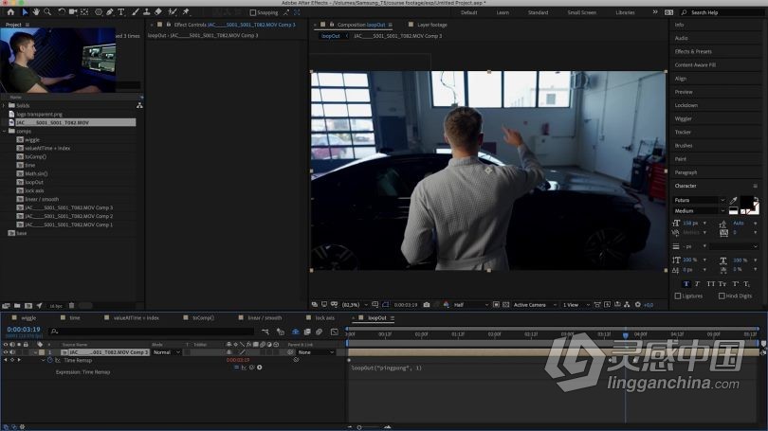The width and height of the screenshot is (768, 431).
Task: Click the fill color swatch in the Character panel
Action: coord(746,202)
